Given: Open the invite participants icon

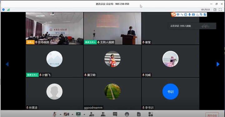Looking at the screenshot, I should point(91,114).
